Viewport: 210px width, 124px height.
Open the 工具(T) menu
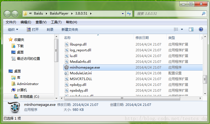56,22
